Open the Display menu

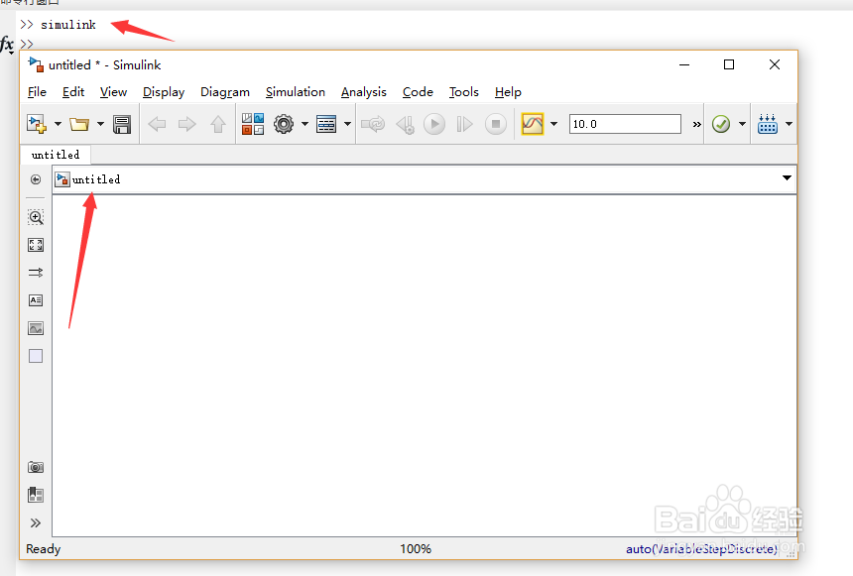[164, 92]
